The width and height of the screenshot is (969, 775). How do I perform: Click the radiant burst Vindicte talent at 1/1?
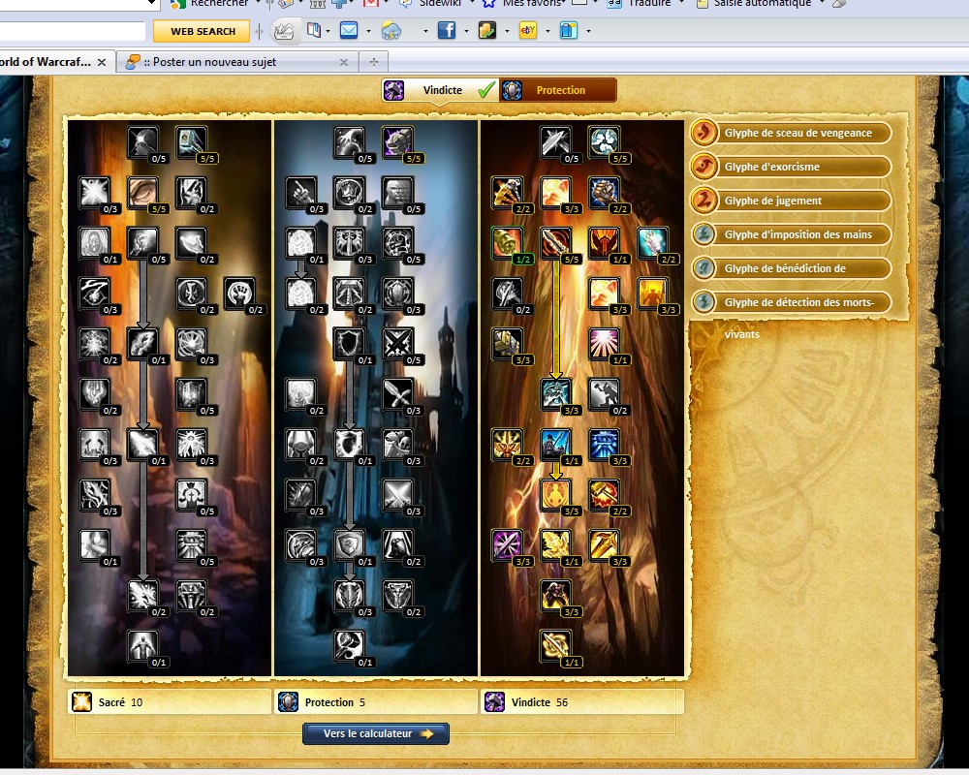pyautogui.click(x=605, y=344)
